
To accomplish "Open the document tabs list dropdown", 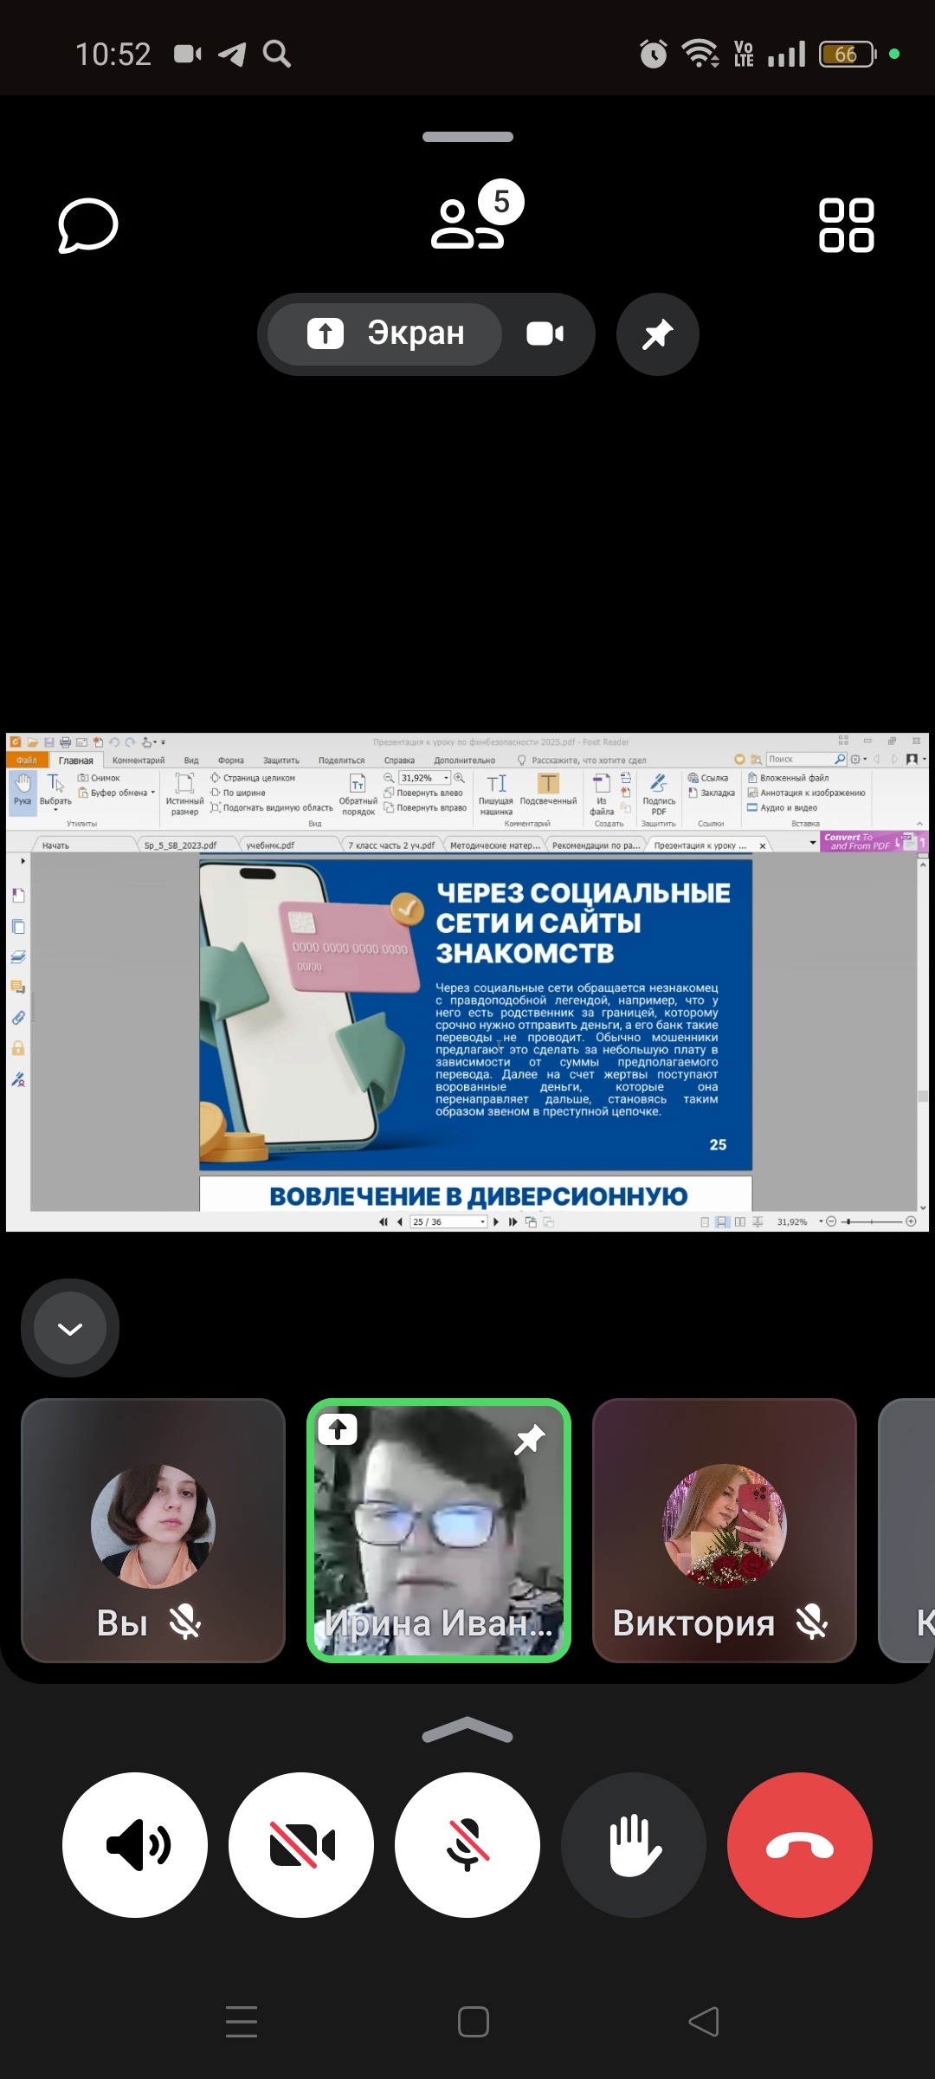I will coord(812,843).
